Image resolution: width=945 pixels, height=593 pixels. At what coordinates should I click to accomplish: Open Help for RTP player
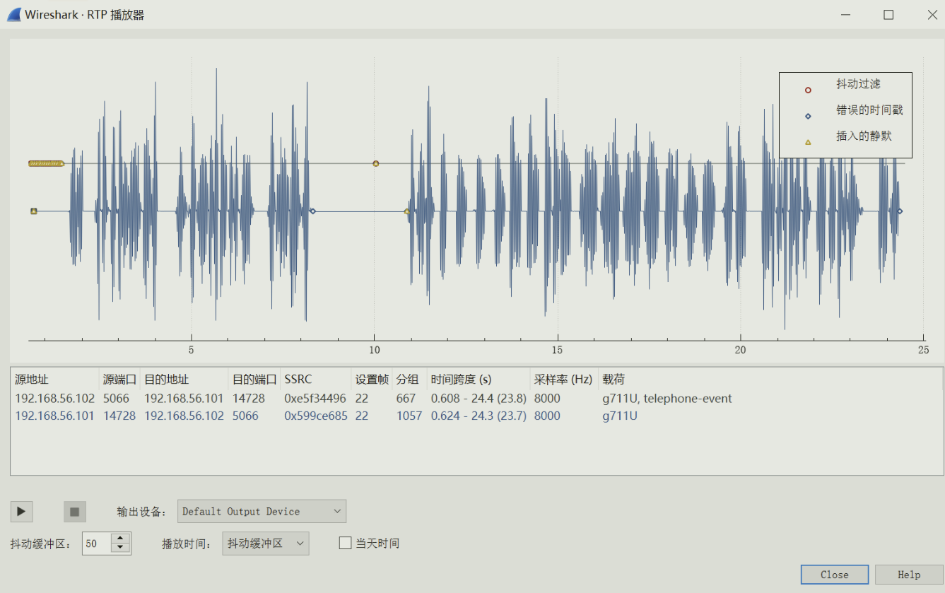[x=909, y=575]
